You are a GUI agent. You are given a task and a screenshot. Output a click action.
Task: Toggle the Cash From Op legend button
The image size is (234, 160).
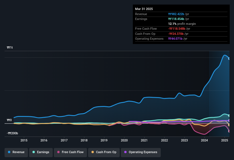(104, 152)
